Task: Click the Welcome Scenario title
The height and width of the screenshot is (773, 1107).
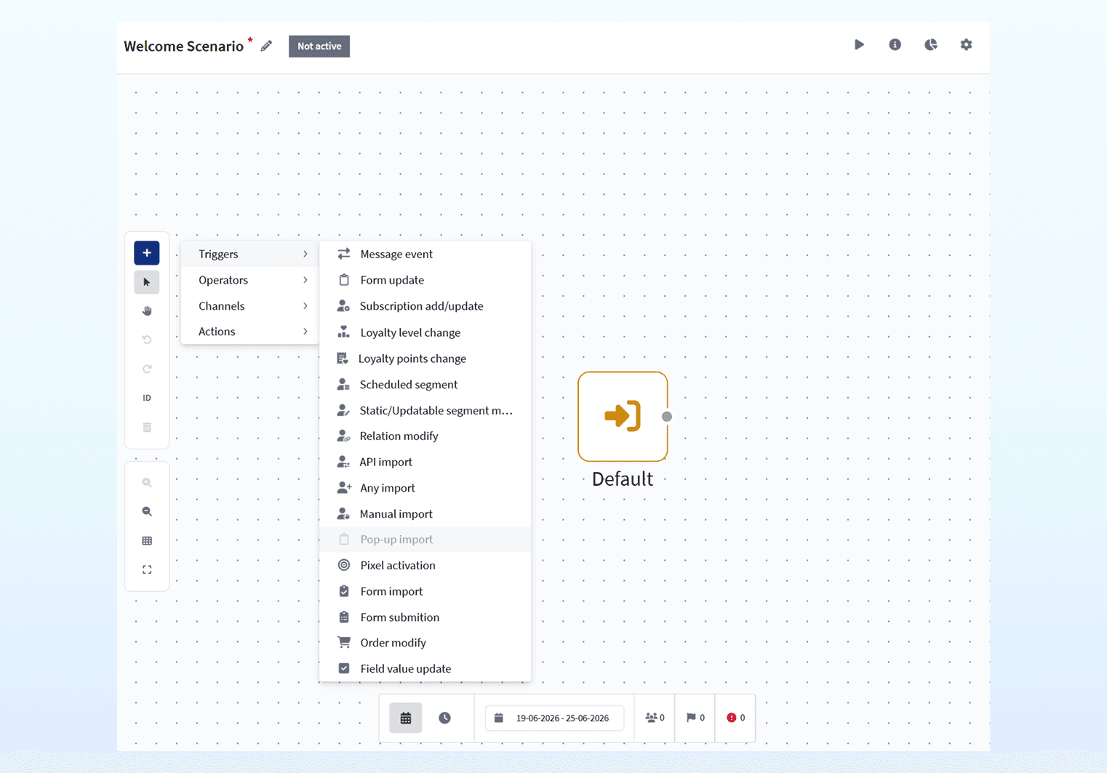Action: pos(184,47)
